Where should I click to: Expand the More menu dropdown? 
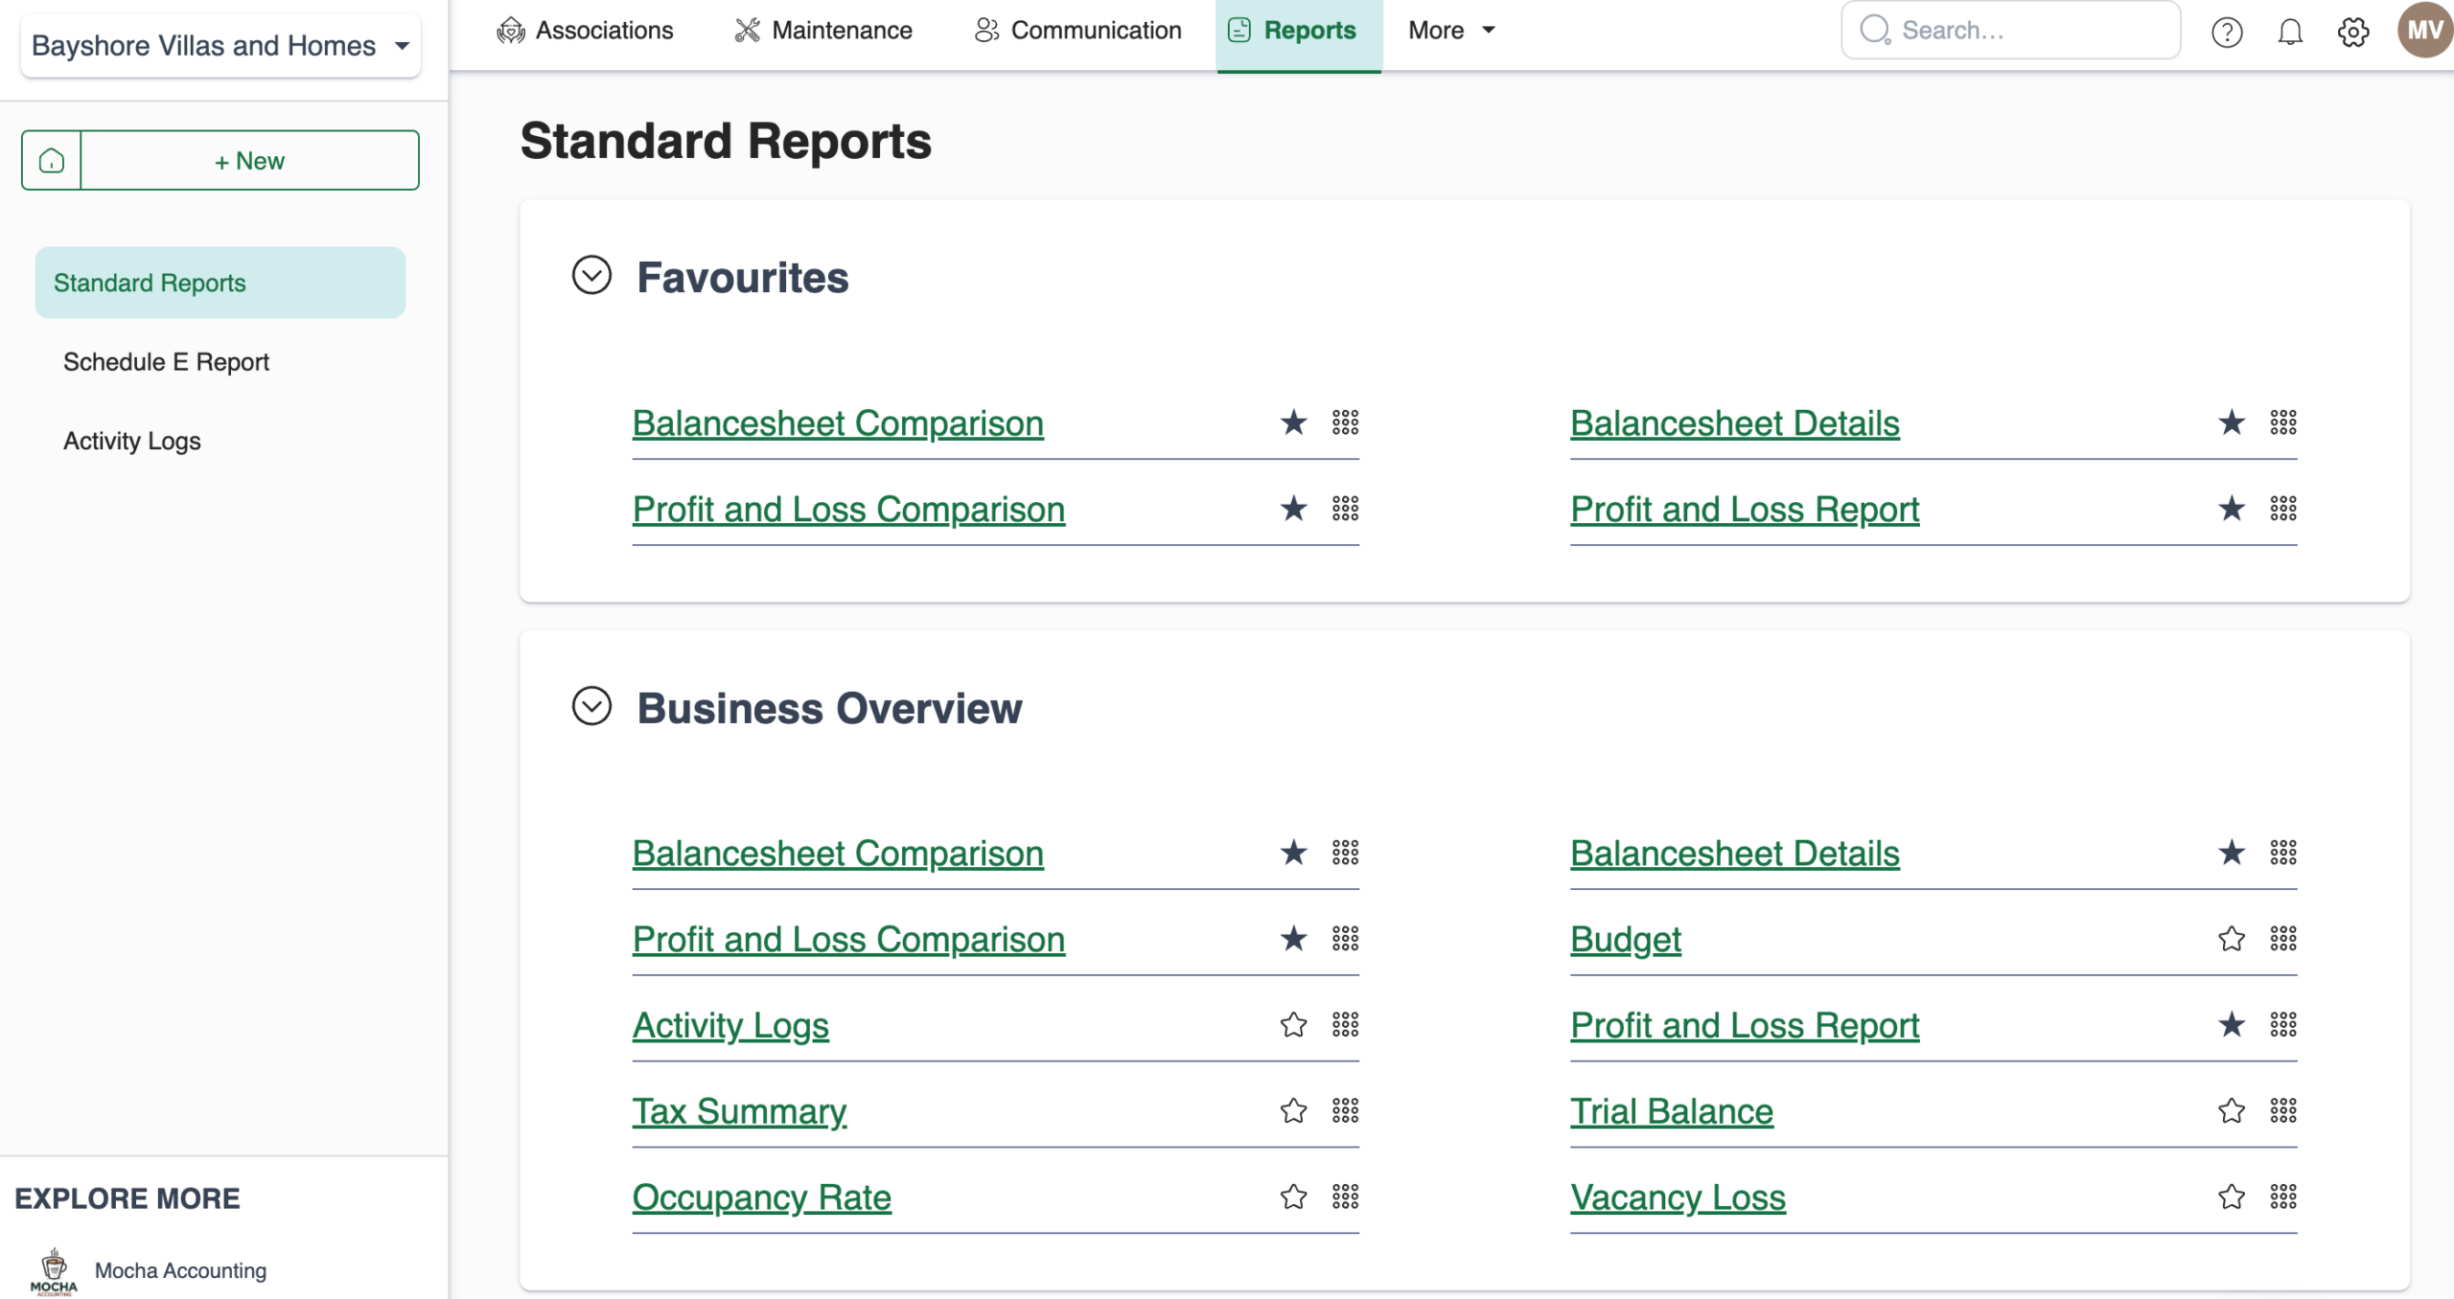(x=1451, y=31)
